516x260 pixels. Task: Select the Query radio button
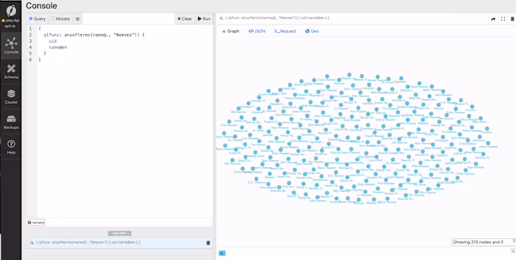tap(37, 19)
